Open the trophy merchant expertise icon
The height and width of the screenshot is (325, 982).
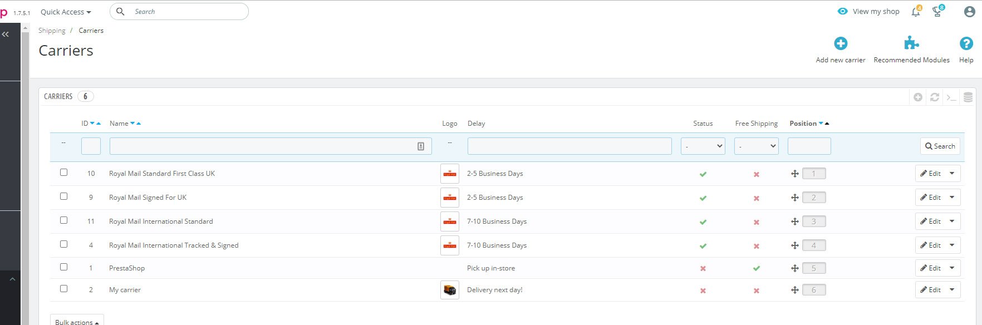click(x=937, y=12)
